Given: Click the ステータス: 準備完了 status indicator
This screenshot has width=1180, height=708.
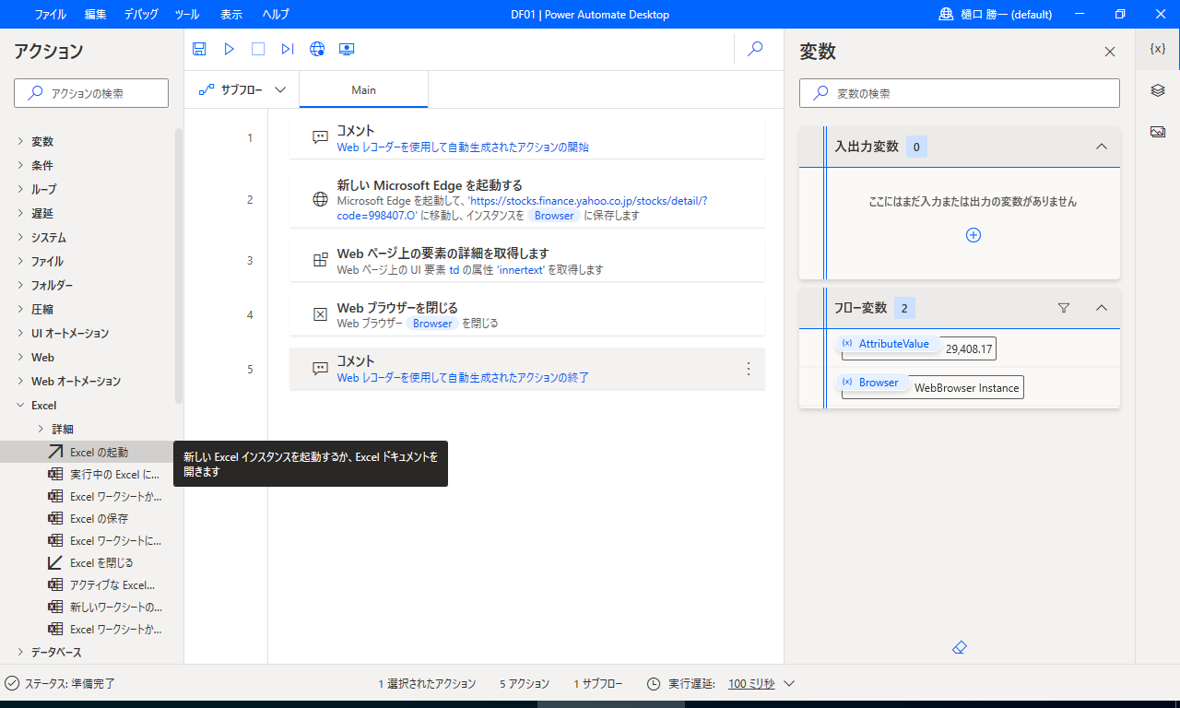Looking at the screenshot, I should pyautogui.click(x=60, y=683).
